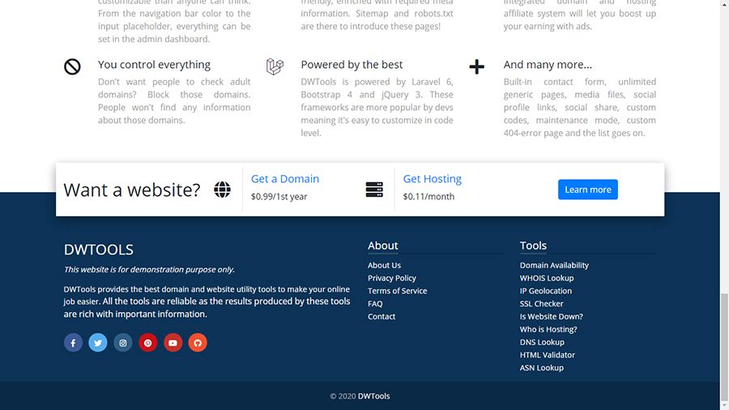Open the Instagram social icon
Screen dimensions: 729x410
(x=123, y=343)
